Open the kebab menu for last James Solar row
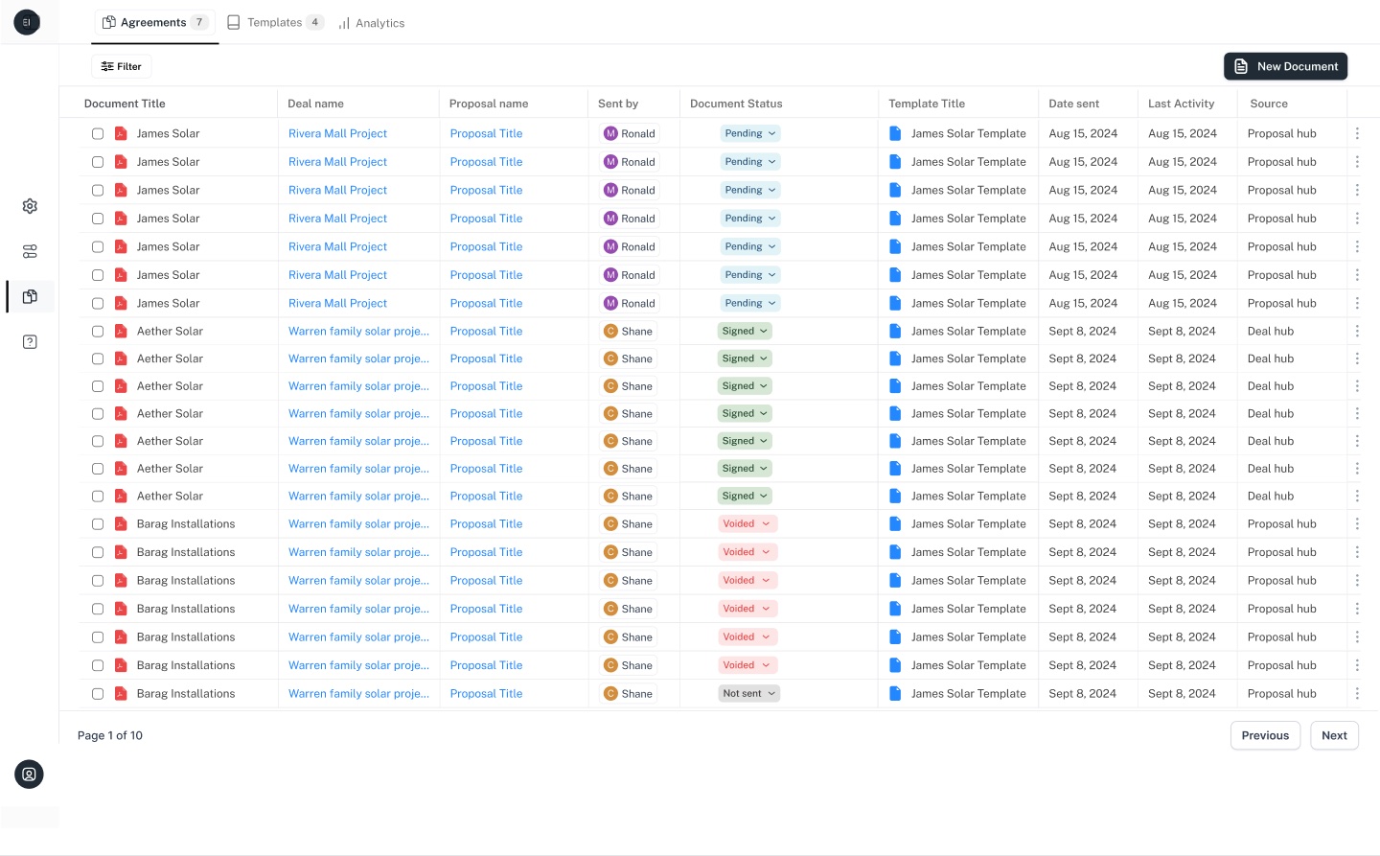 click(x=1357, y=303)
